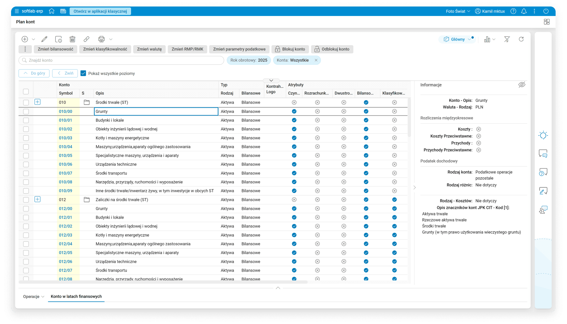Switch to Konto w latach finansowych tab
The height and width of the screenshot is (324, 567).
pyautogui.click(x=76, y=296)
